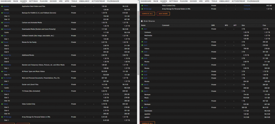Click green status dot beside disk7
This screenshot has width=275, height=124.
(x=142, y=71)
